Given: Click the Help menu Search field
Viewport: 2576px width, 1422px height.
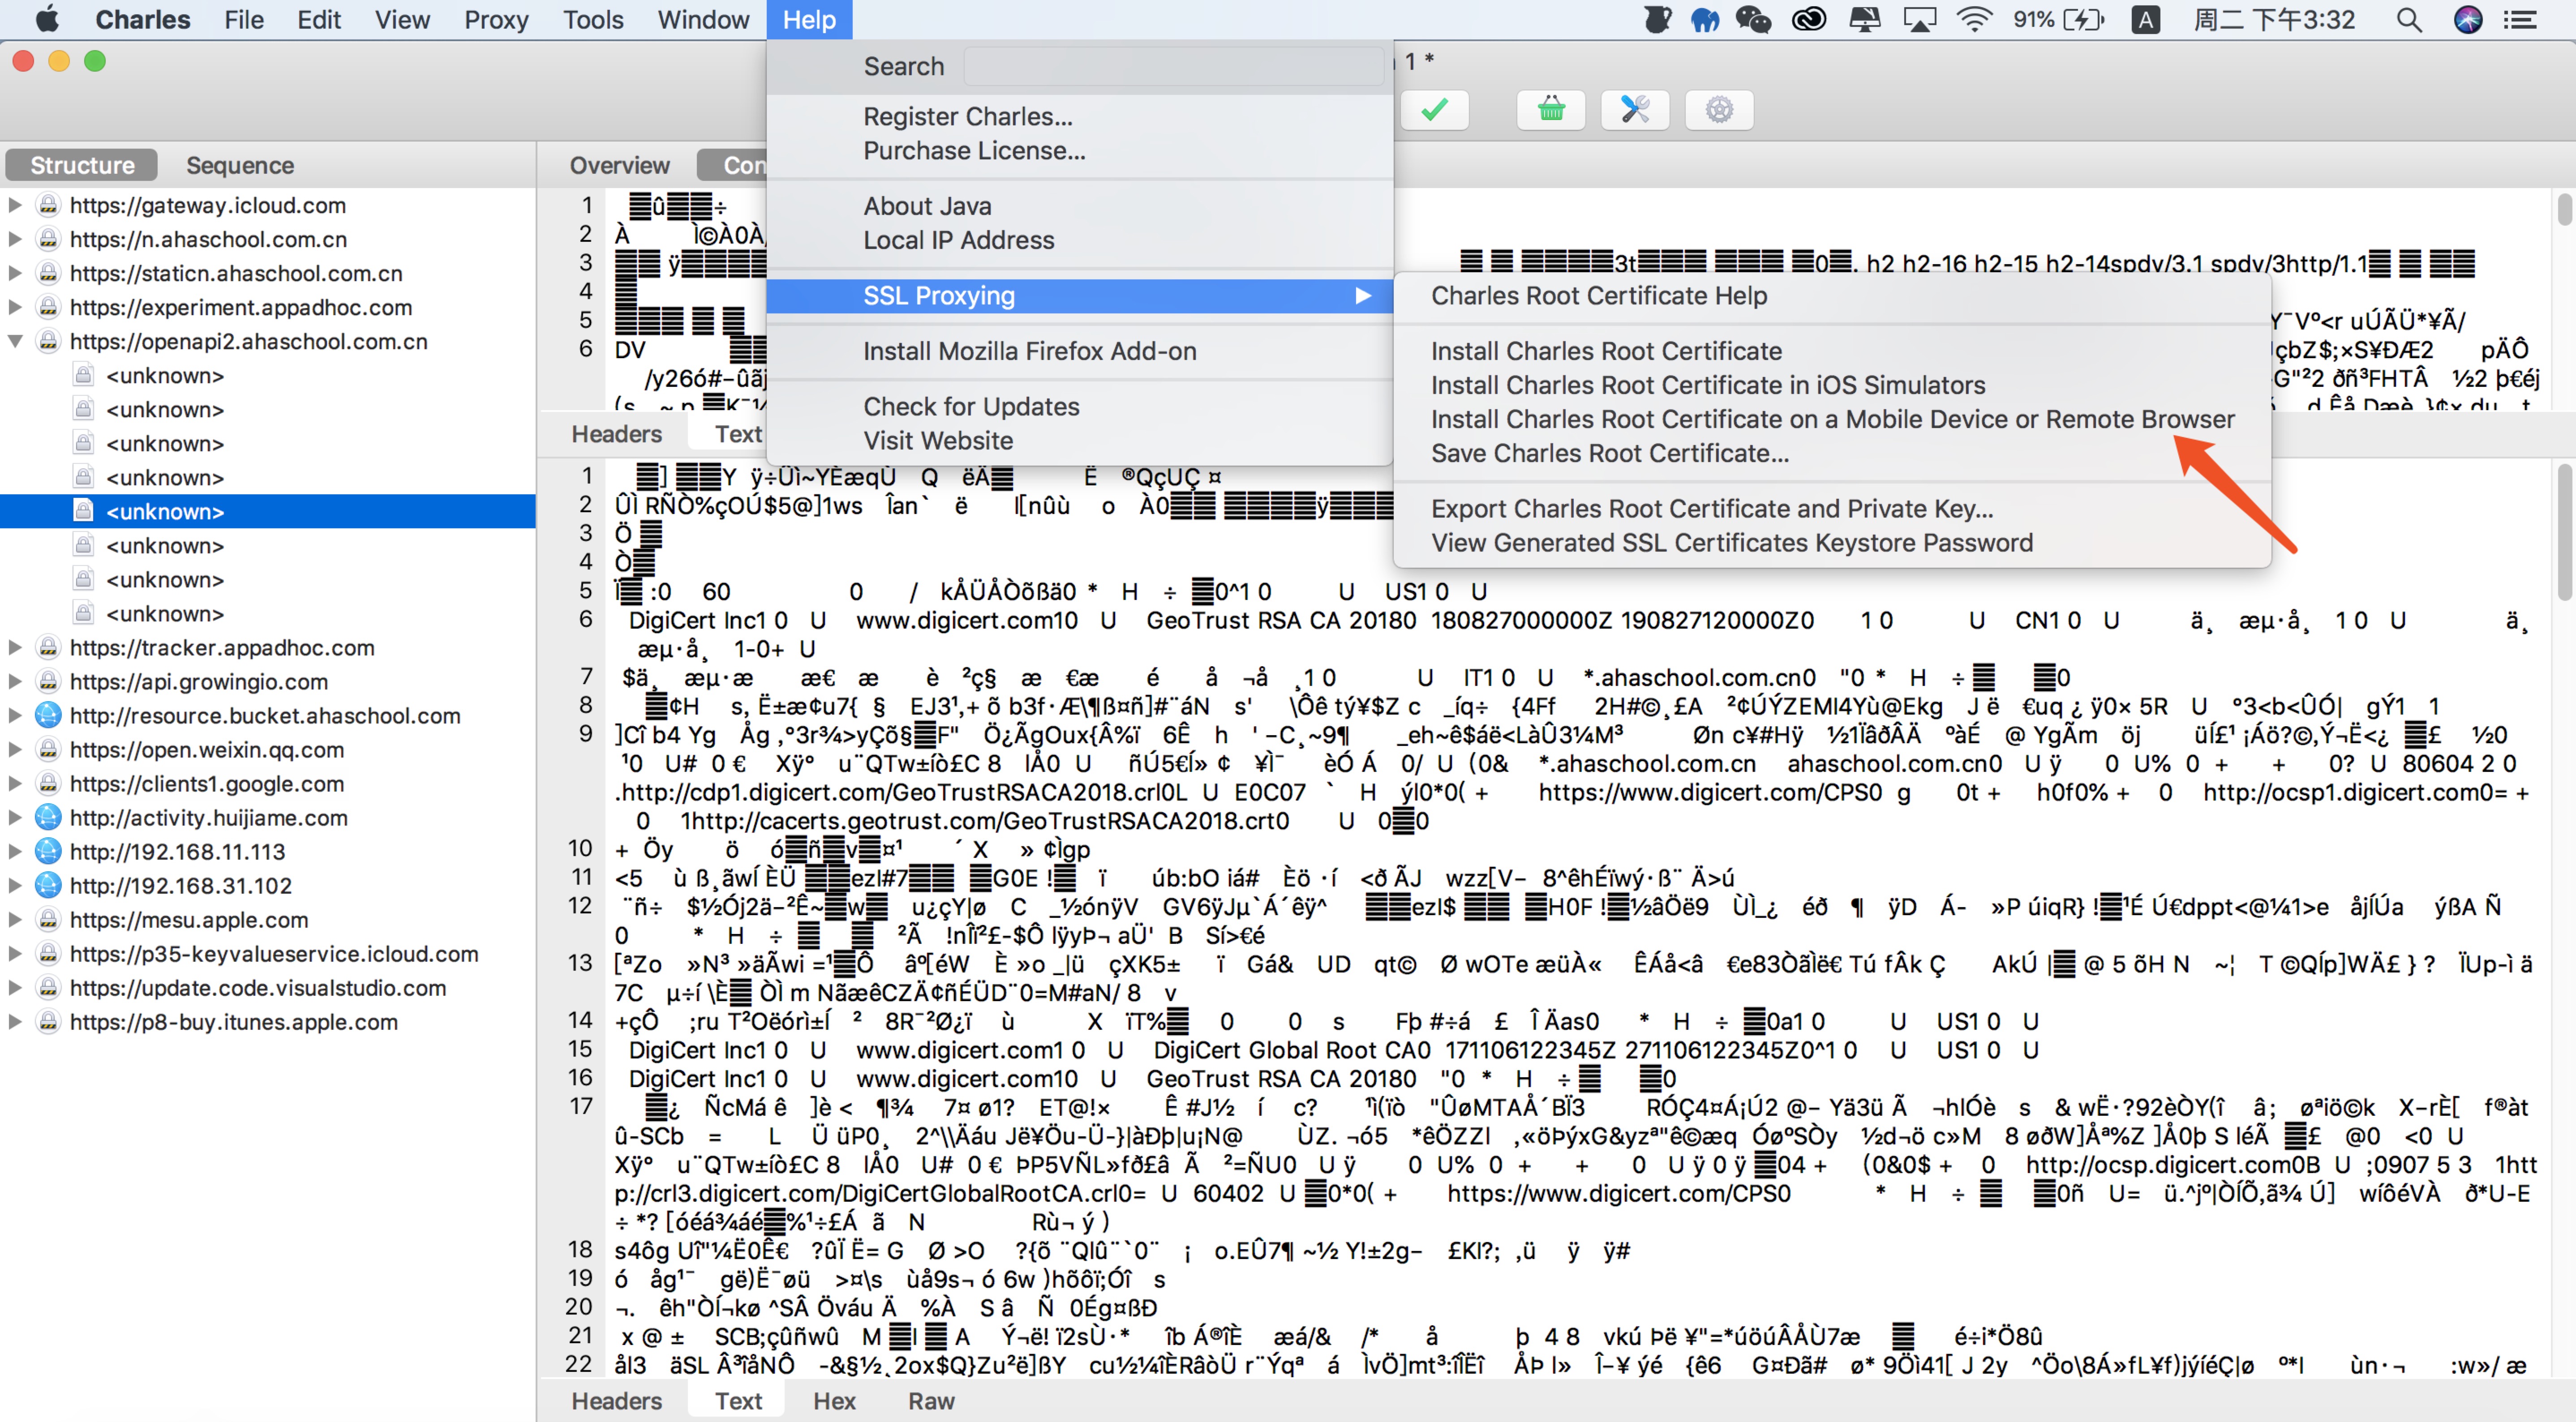Looking at the screenshot, I should tap(1174, 66).
